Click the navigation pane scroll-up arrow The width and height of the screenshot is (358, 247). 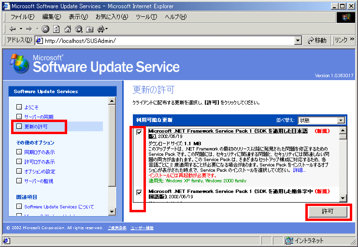click(x=112, y=100)
